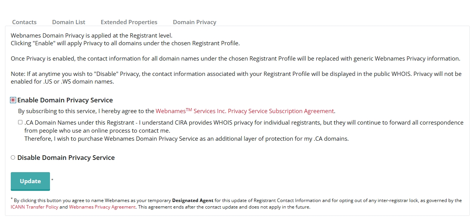The height and width of the screenshot is (217, 474).
Task: Click the asterisk beside the Update button
Action: 52,179
